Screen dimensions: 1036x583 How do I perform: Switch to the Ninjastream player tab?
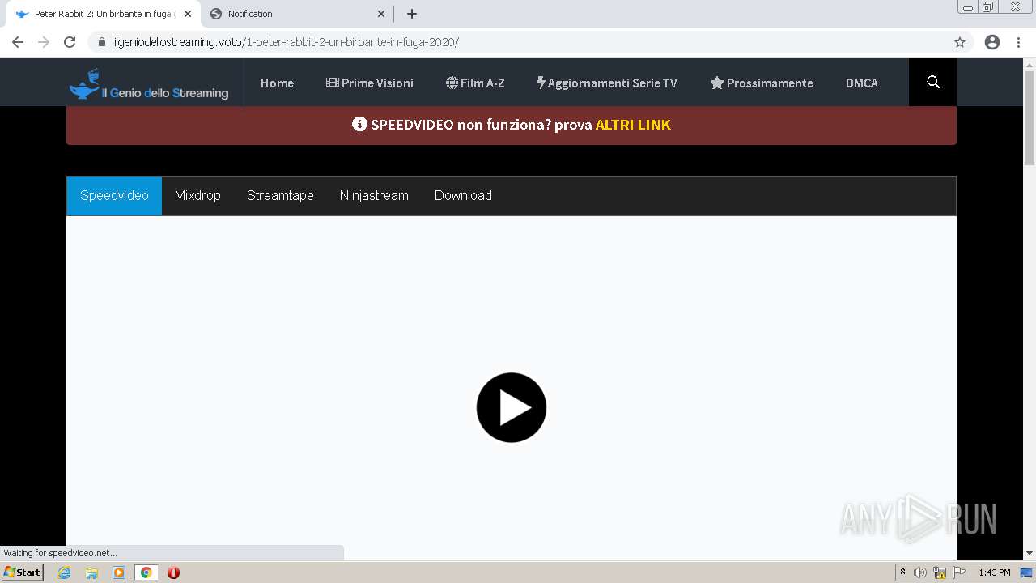(x=374, y=196)
